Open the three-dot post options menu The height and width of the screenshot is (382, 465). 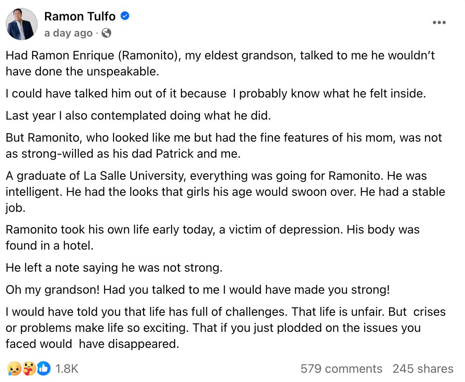pyautogui.click(x=439, y=23)
